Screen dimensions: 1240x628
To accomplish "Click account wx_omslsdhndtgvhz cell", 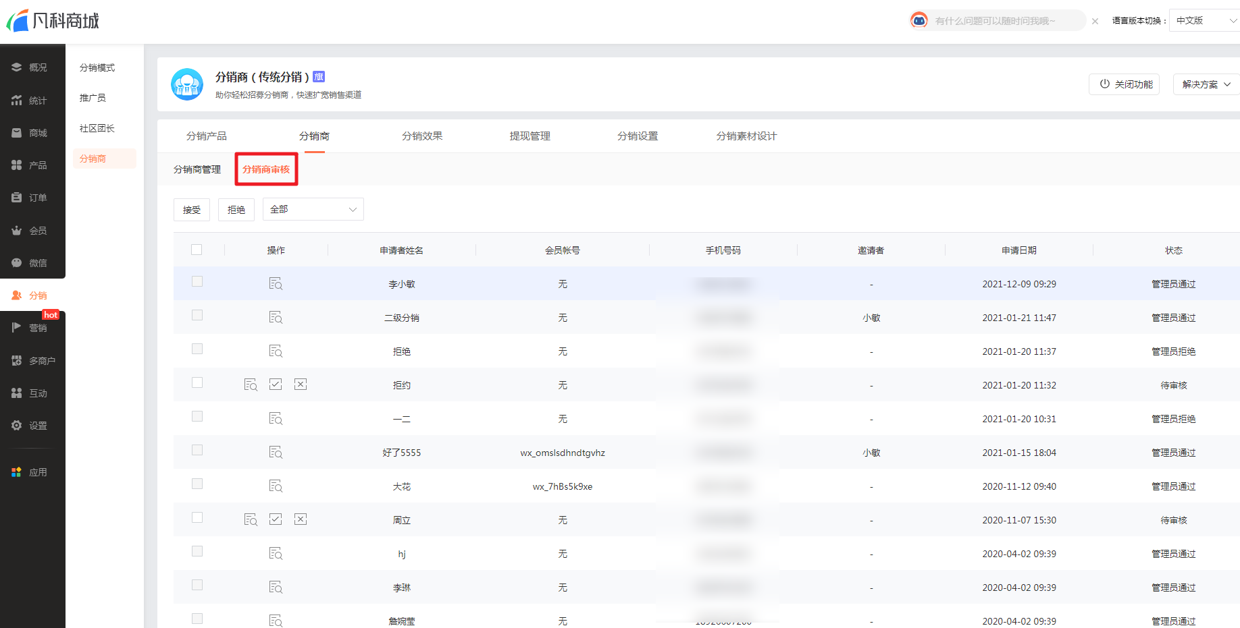I will [x=563, y=453].
